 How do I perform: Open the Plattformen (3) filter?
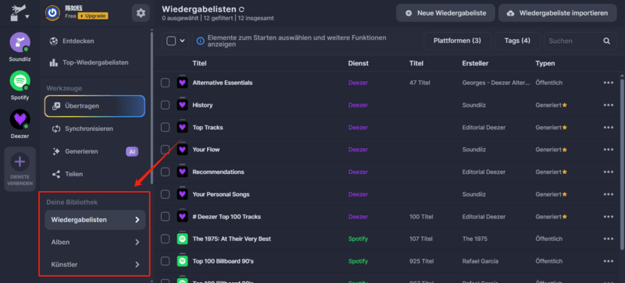click(x=457, y=41)
